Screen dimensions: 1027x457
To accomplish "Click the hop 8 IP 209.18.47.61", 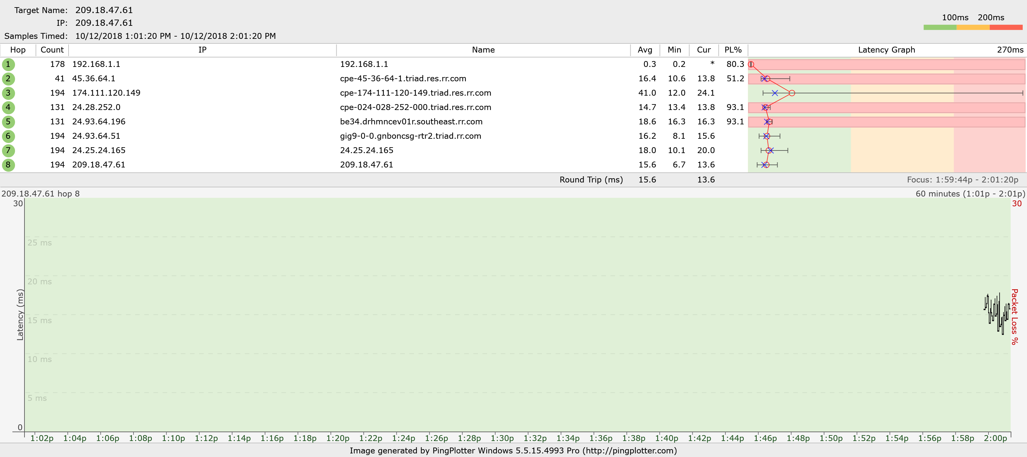I will click(99, 165).
